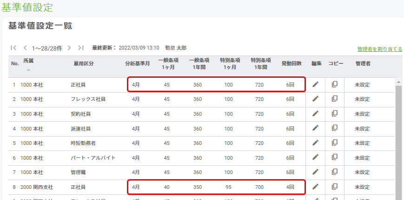Click 95 value in row 8

point(228,187)
